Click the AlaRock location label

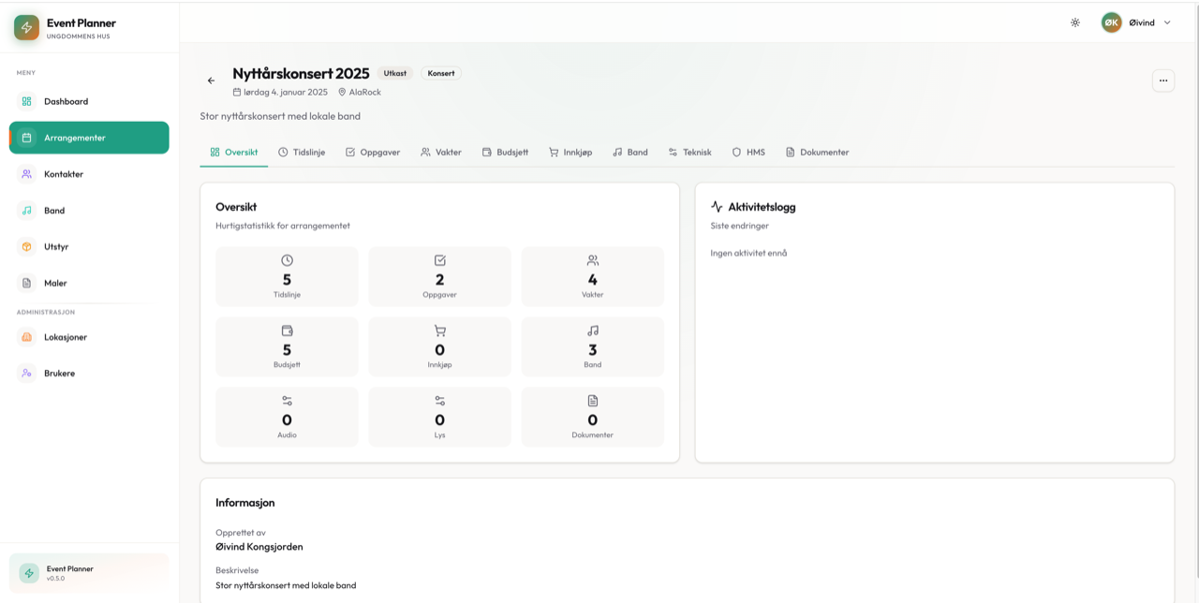pos(364,92)
